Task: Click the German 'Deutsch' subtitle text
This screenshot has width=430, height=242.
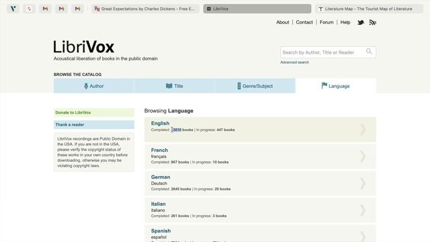Action: [159, 184]
